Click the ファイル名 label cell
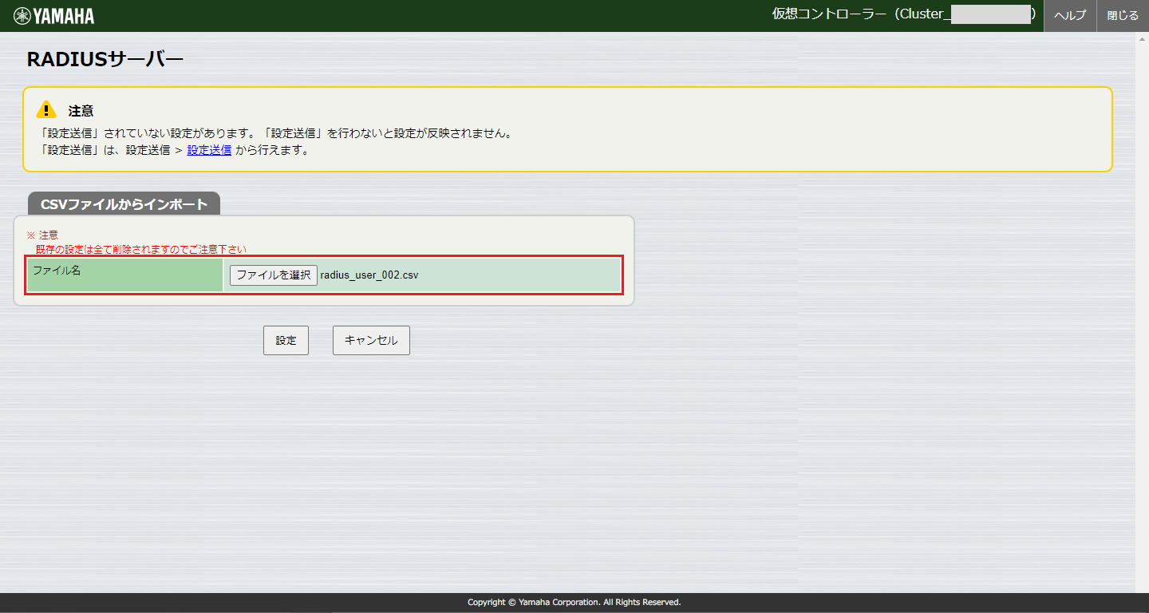 click(x=124, y=275)
